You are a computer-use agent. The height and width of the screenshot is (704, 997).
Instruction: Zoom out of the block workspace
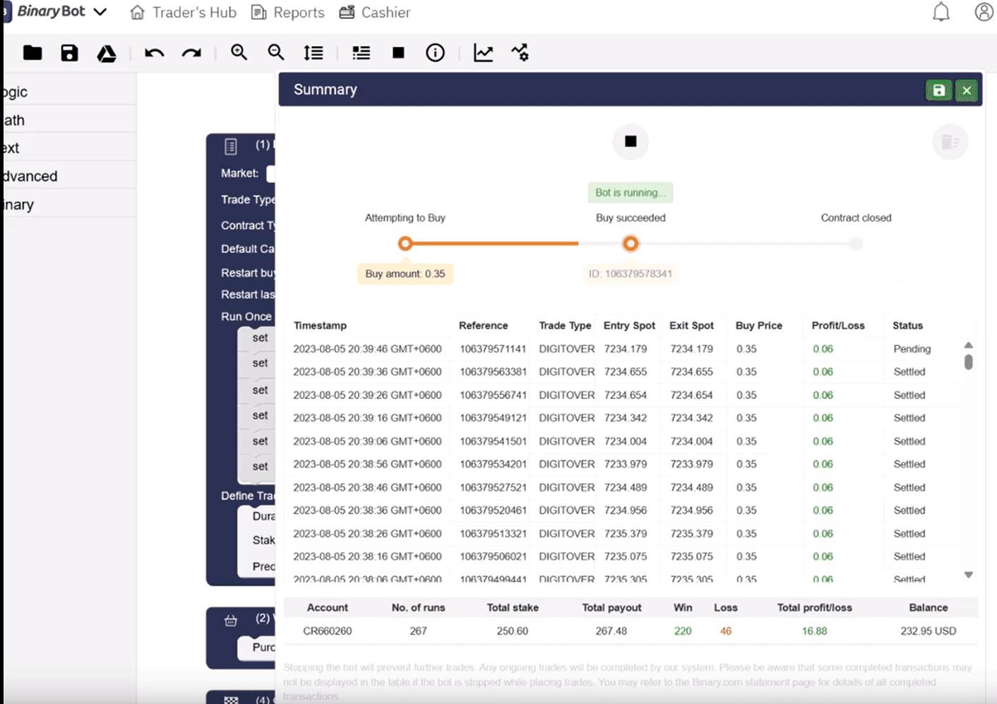coord(275,52)
